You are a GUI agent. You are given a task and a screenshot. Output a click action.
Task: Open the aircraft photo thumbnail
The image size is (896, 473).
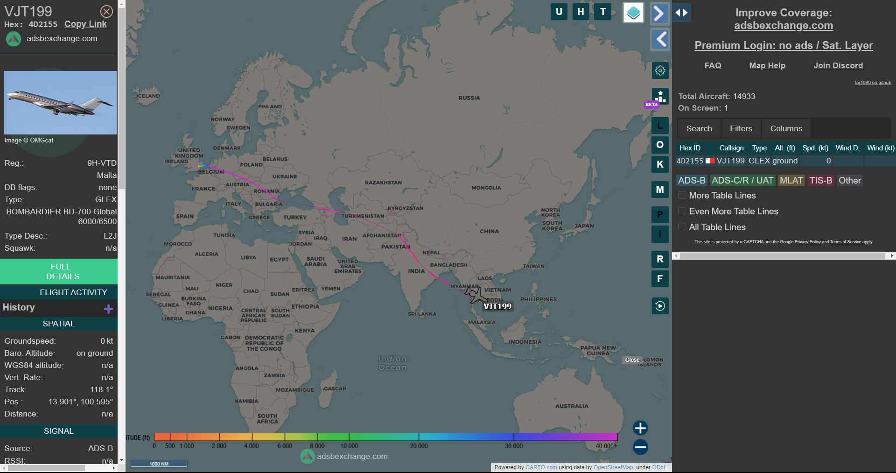point(60,103)
